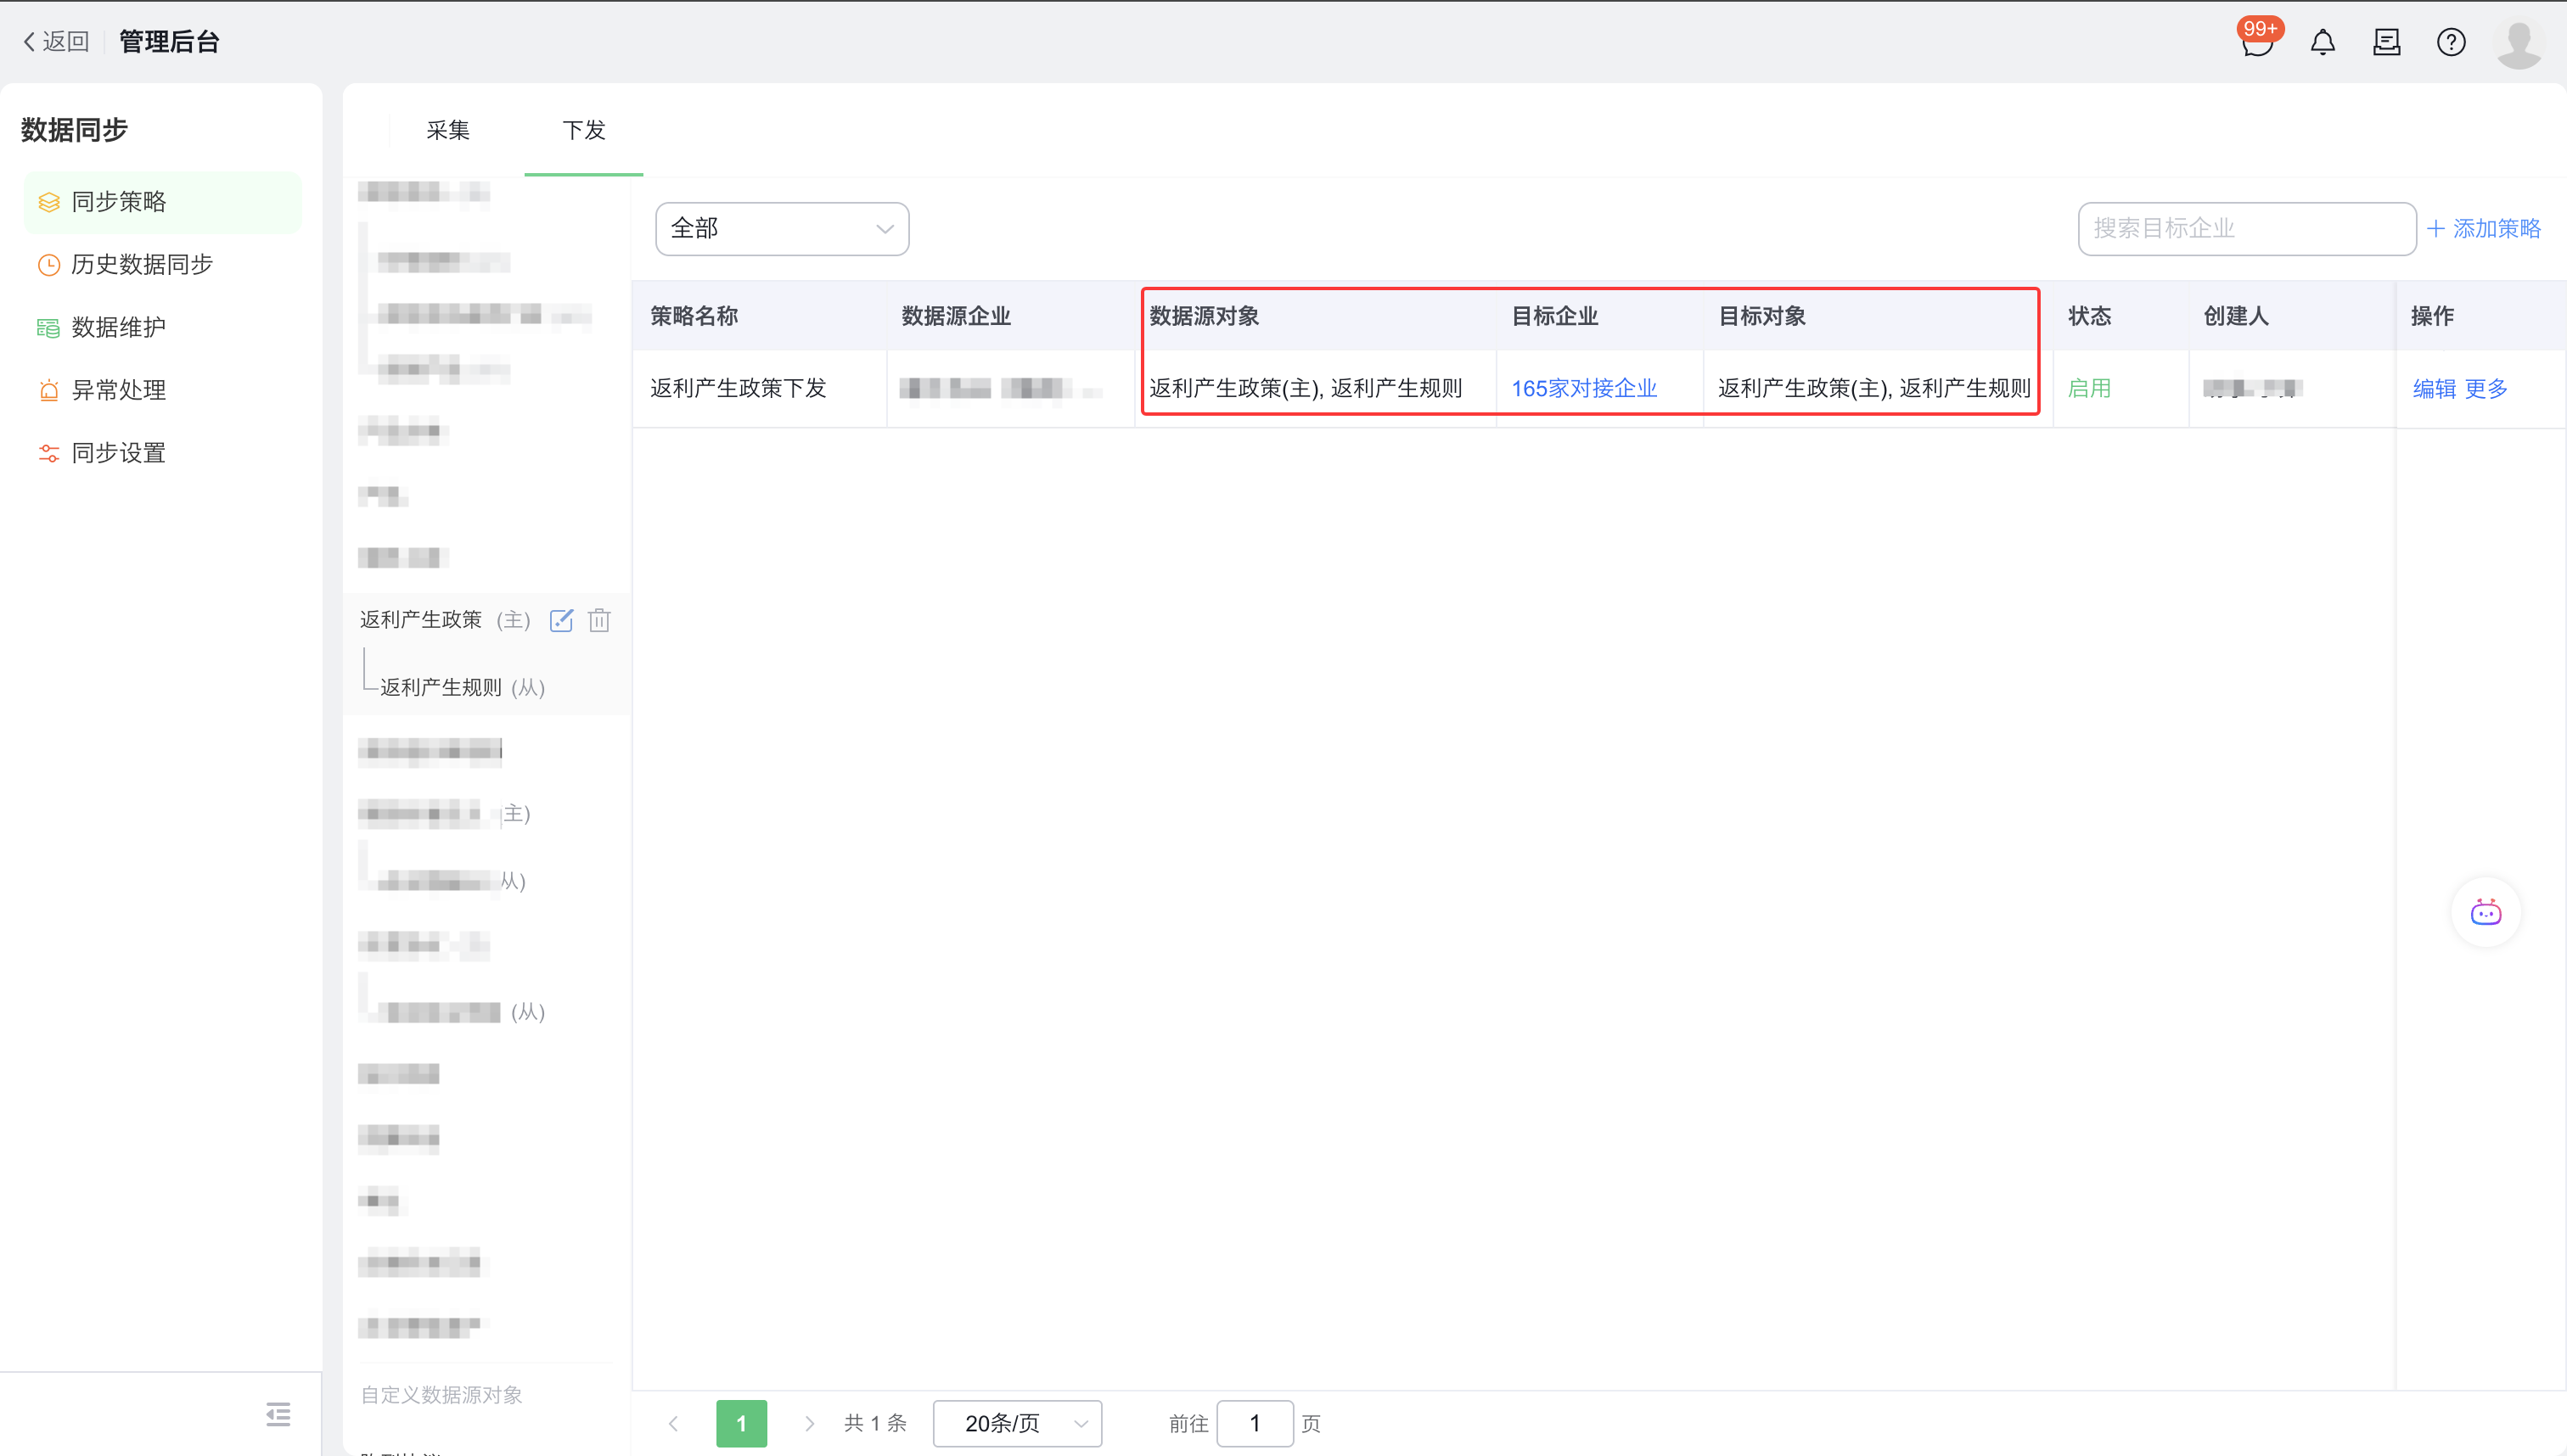Image resolution: width=2567 pixels, height=1456 pixels.
Task: Open the 20条/页 page size dropdown
Action: [1016, 1422]
